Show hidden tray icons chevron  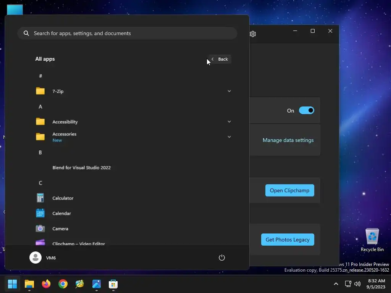point(336,284)
